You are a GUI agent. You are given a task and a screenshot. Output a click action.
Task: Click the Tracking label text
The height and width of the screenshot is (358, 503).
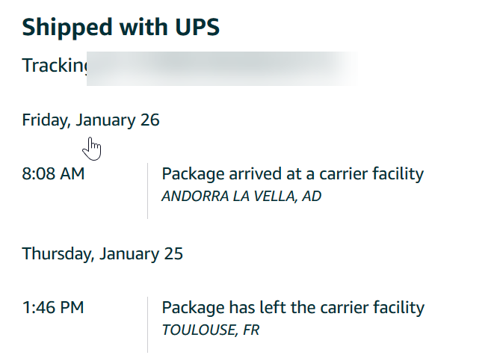point(55,66)
